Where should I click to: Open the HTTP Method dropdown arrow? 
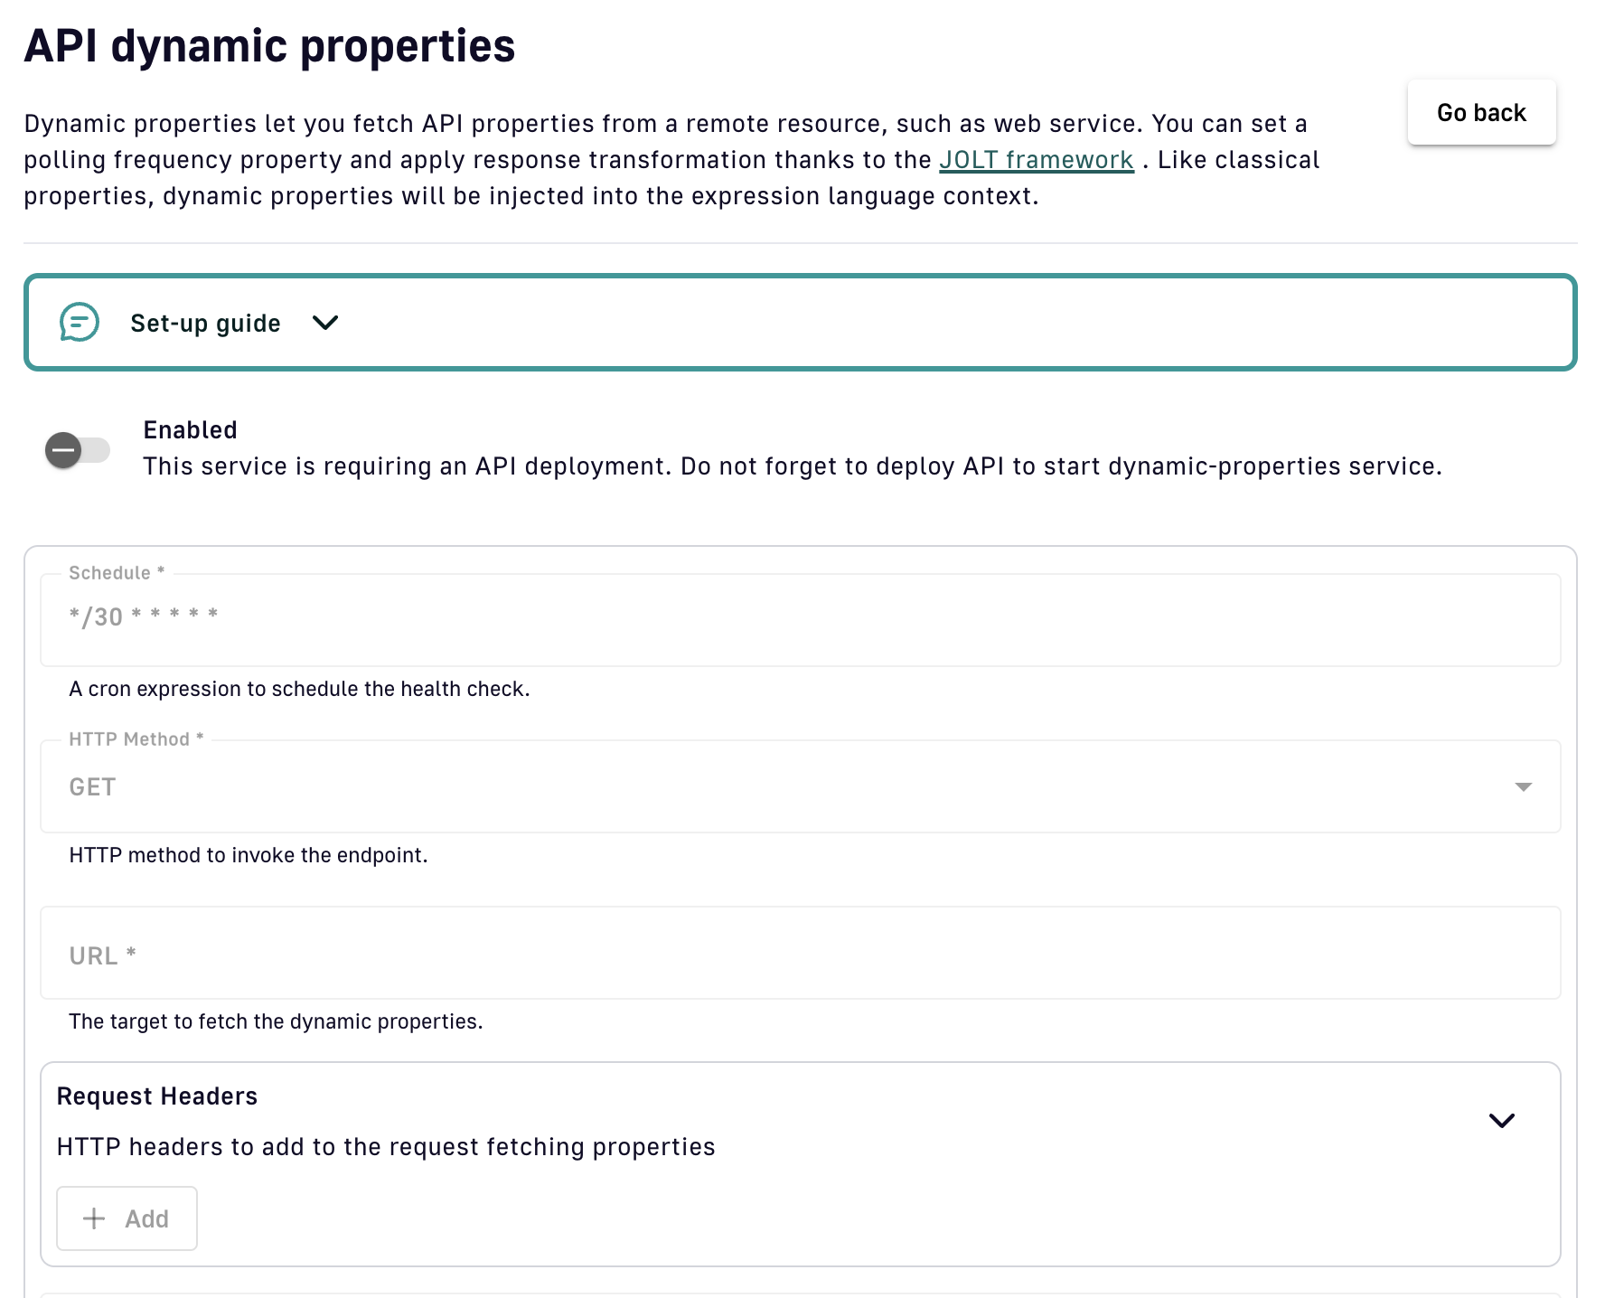tap(1523, 787)
